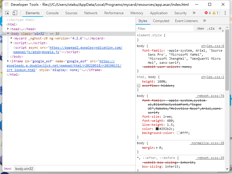Open color picker for #292b2c swatch
Viewport: 232px width, 174px height.
[x=157, y=129]
